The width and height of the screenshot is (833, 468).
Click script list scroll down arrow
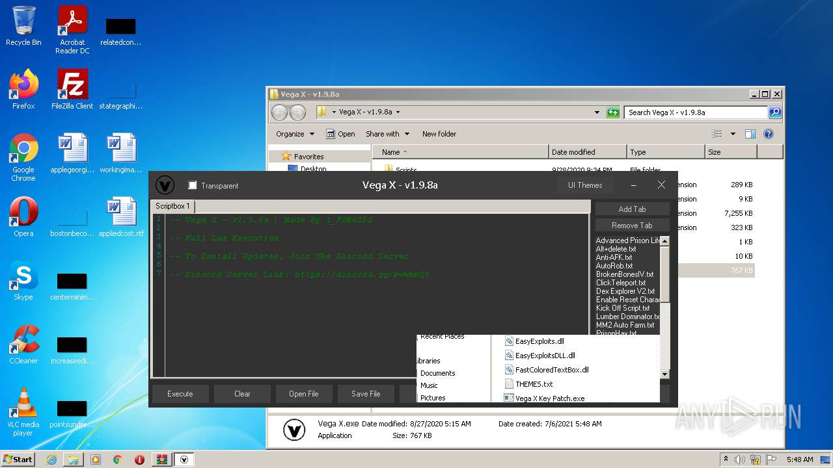coord(664,374)
